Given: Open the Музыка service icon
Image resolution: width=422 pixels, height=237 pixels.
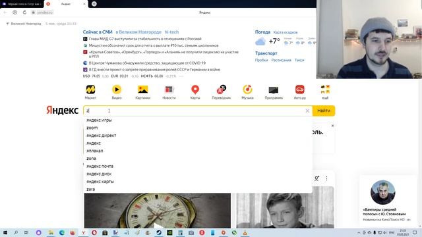Looking at the screenshot, I should 247,90.
